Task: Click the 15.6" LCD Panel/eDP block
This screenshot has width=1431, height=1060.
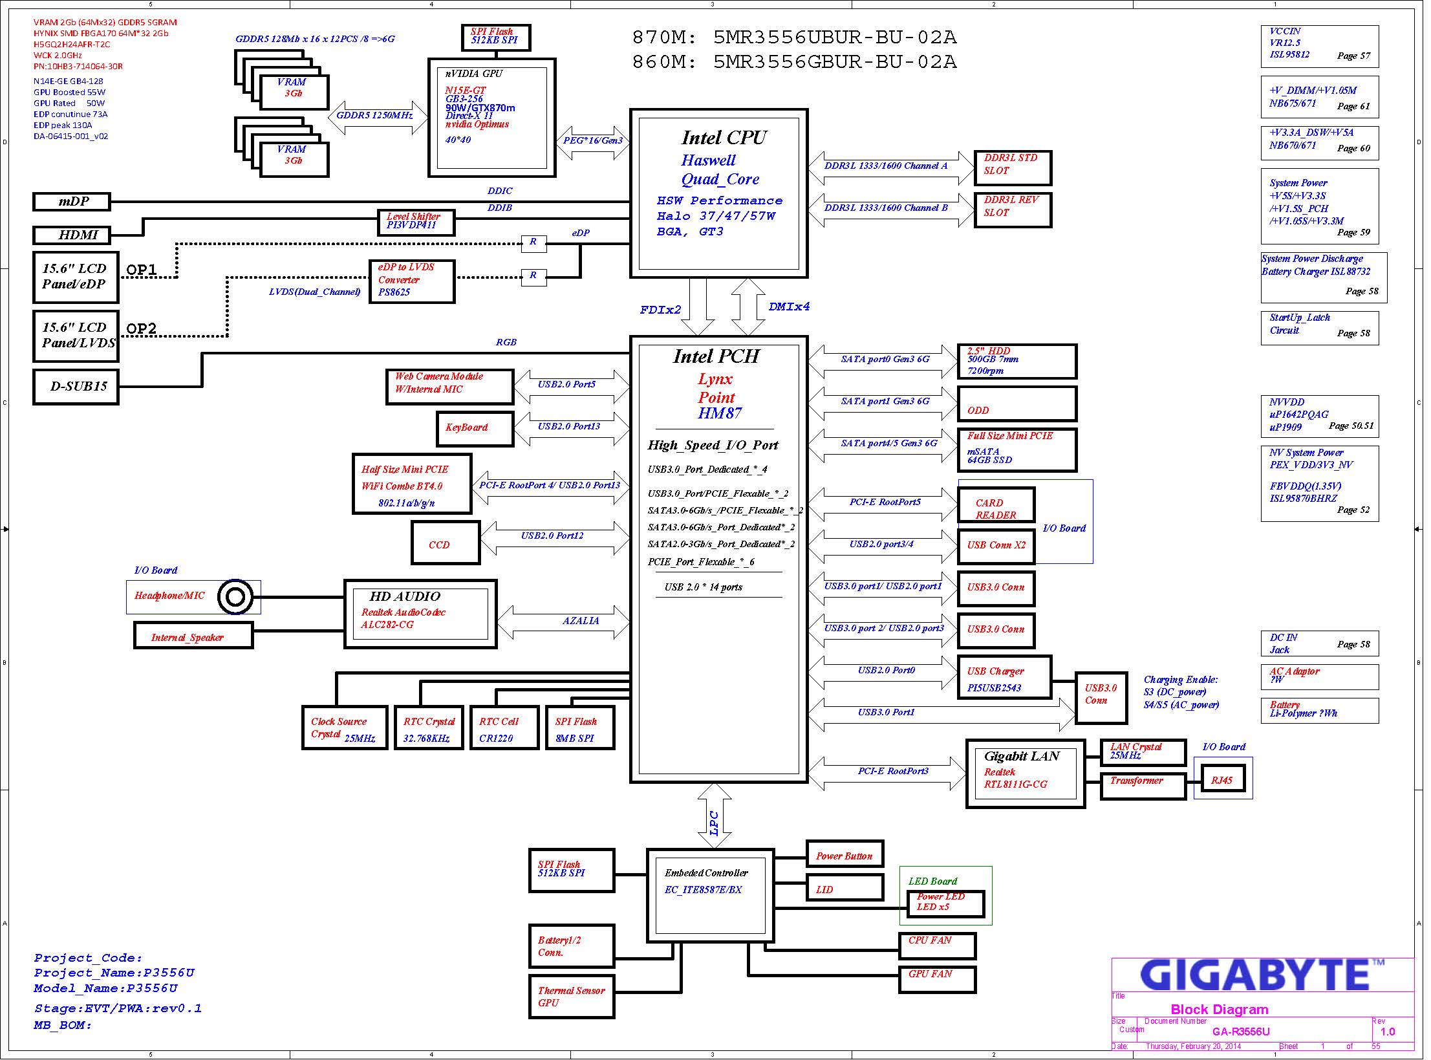Action: (76, 277)
